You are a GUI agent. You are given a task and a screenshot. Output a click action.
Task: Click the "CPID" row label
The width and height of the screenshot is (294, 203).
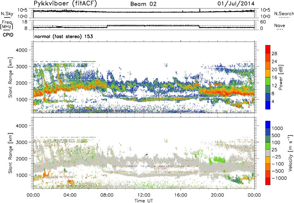[8, 35]
